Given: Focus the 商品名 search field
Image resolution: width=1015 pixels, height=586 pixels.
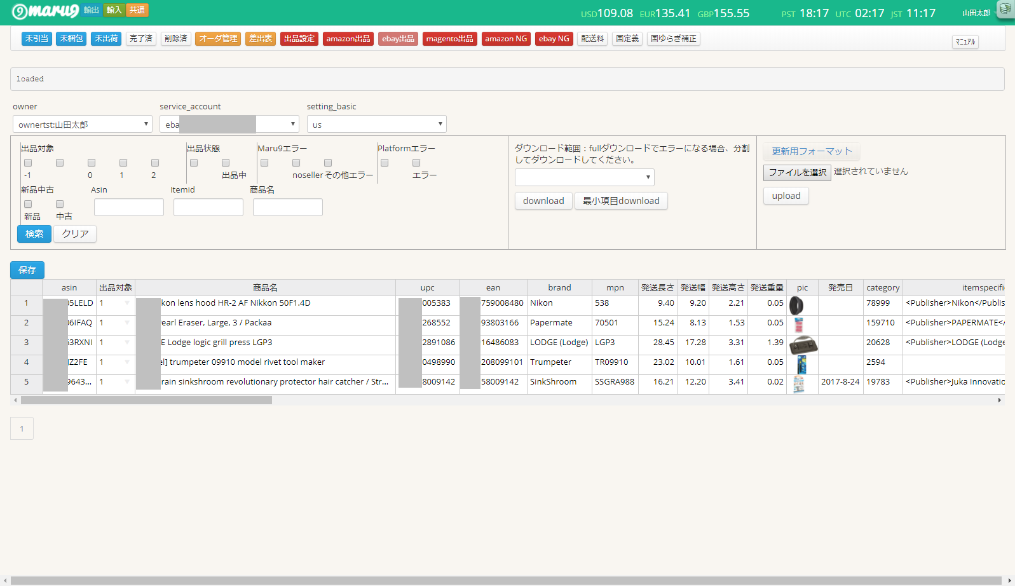Looking at the screenshot, I should pos(288,207).
